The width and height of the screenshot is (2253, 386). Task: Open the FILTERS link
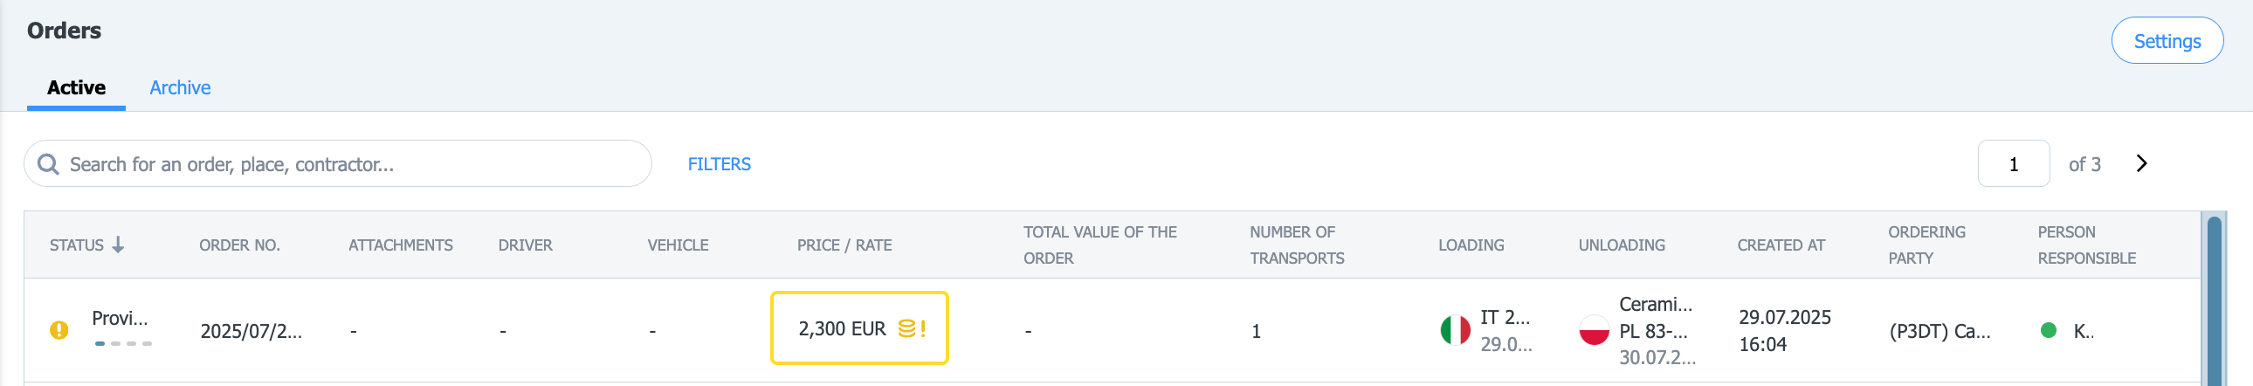719,164
